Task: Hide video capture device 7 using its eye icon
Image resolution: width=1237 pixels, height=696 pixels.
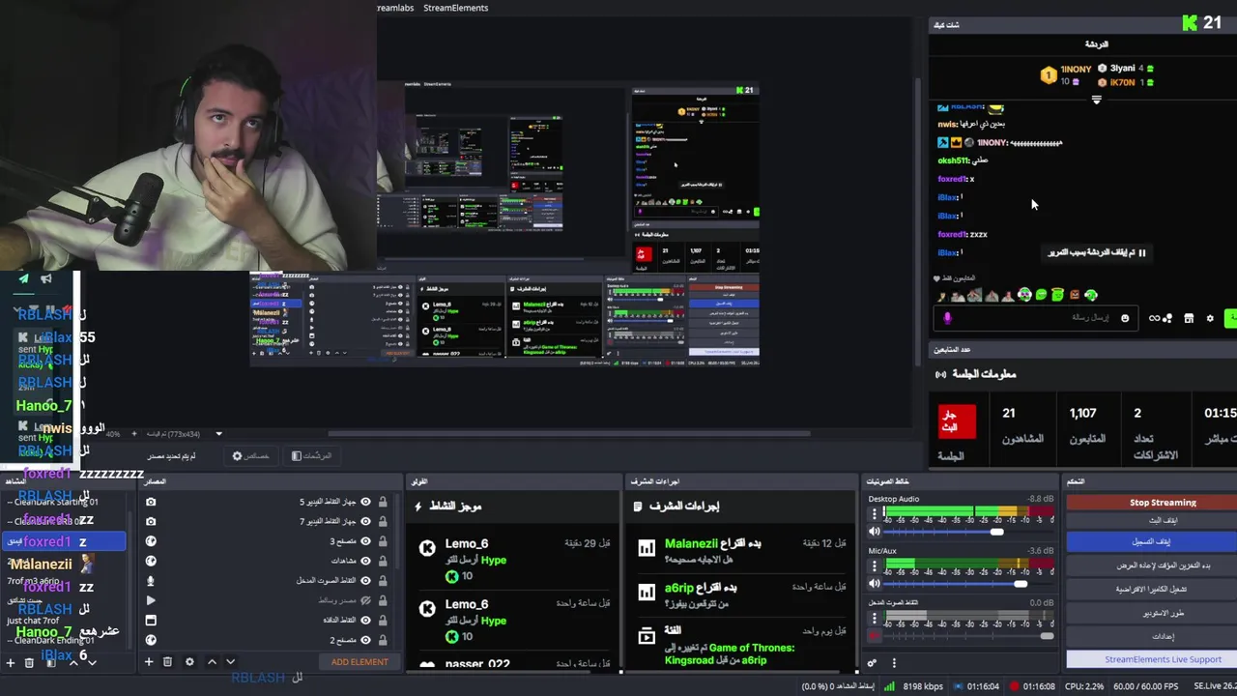Action: (x=365, y=521)
